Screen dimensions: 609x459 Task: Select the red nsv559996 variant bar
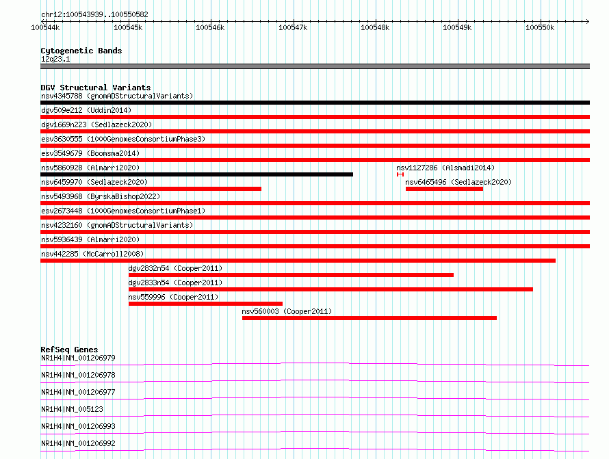205,304
